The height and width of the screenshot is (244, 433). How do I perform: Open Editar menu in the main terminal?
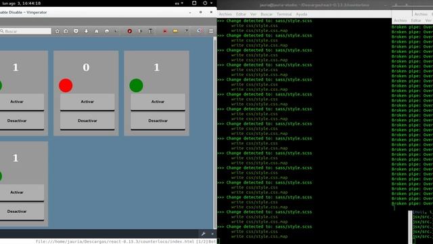coord(241,14)
